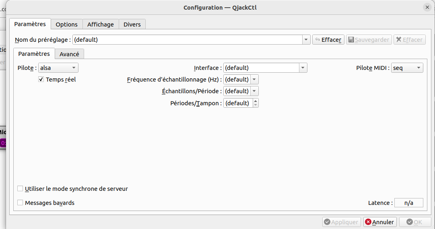
Task: Switch to the Options tab
Action: [x=66, y=24]
